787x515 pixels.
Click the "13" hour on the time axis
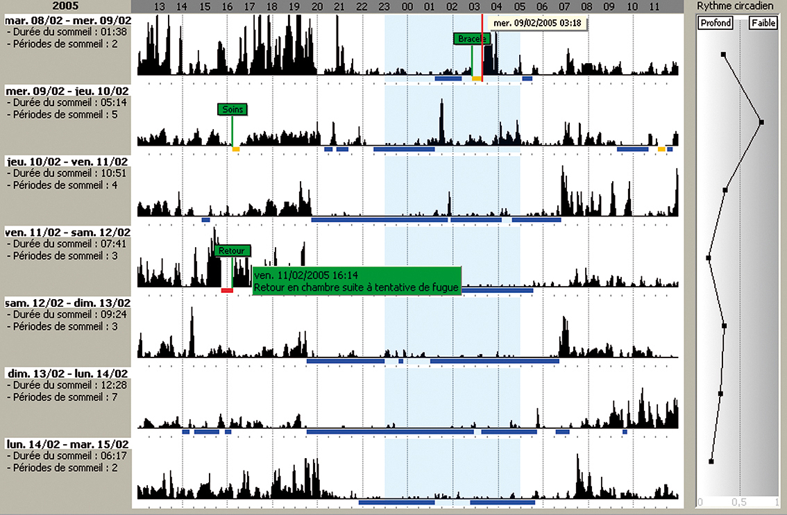pyautogui.click(x=159, y=6)
